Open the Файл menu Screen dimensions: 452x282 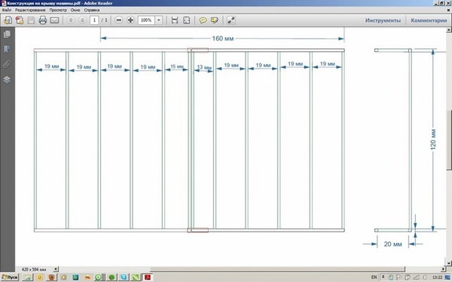7,10
